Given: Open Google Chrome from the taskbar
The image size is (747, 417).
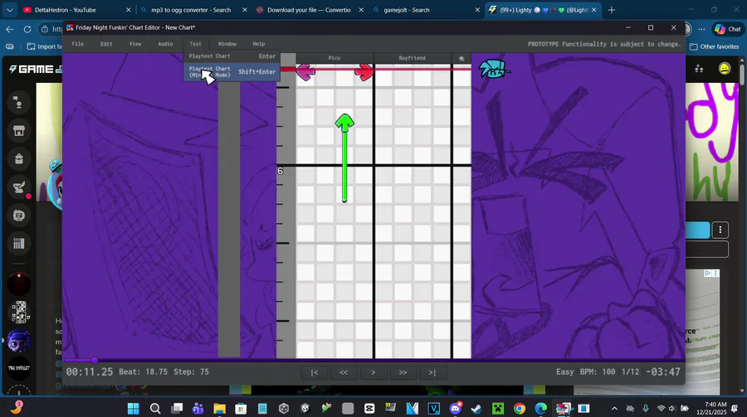Looking at the screenshot, I should (x=520, y=409).
